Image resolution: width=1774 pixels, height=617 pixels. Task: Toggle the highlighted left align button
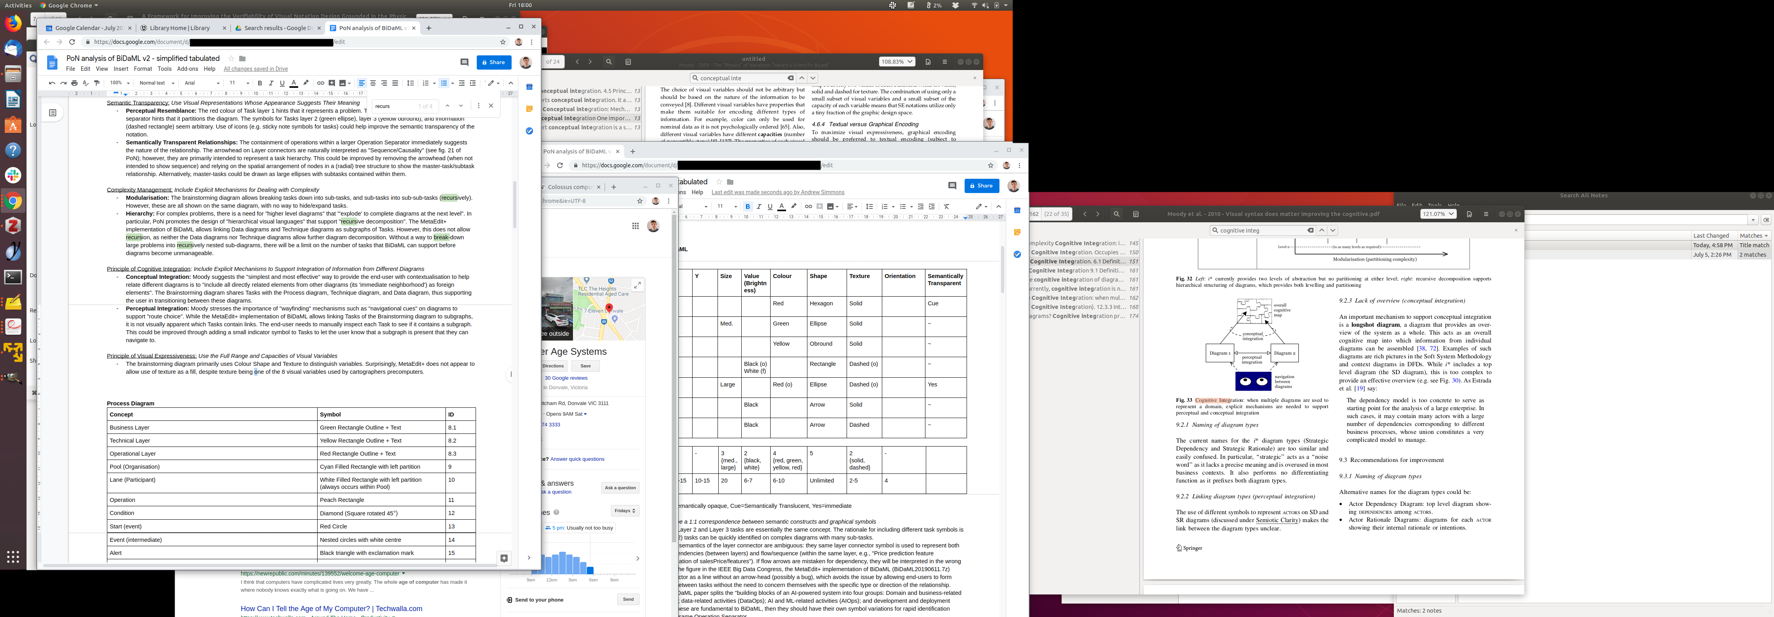pos(362,83)
